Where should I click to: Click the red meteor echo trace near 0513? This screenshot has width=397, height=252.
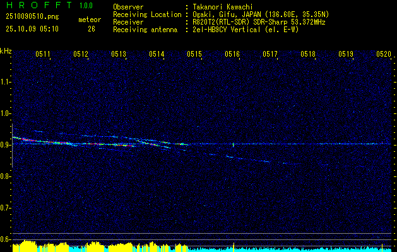click(124, 146)
